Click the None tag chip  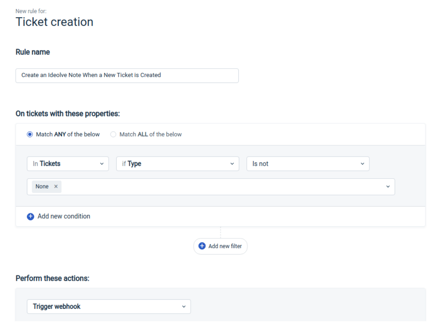42,187
